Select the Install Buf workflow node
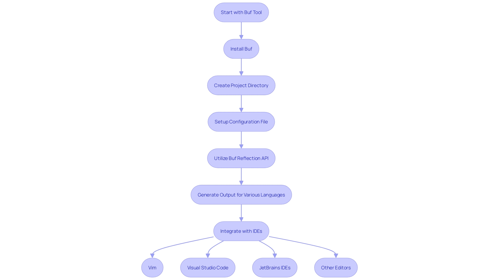The width and height of the screenshot is (499, 280). pyautogui.click(x=241, y=49)
